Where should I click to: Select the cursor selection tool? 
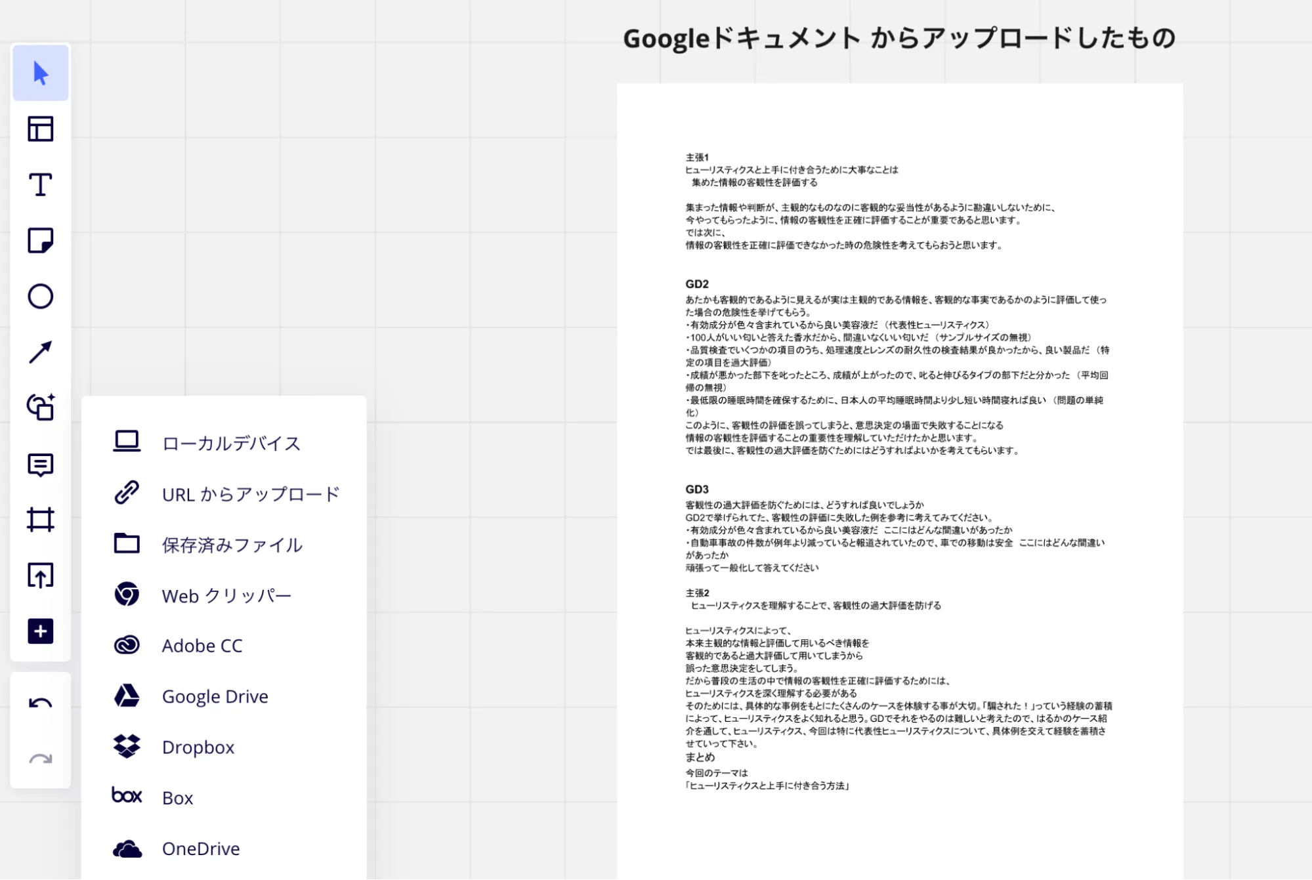(41, 73)
